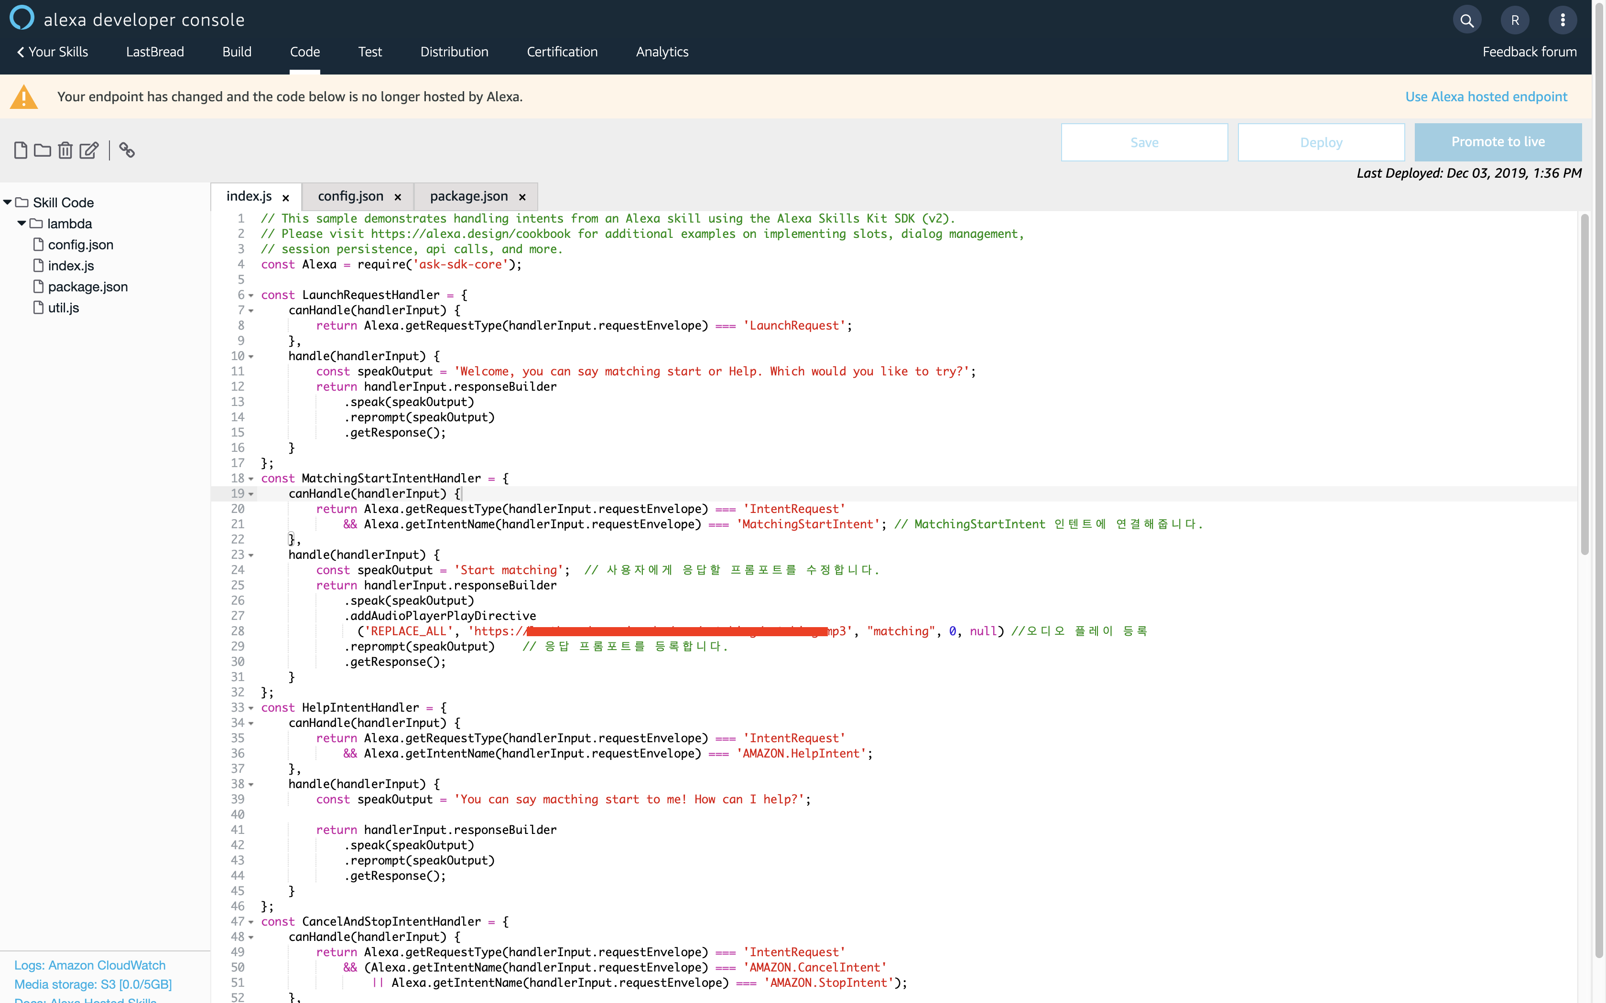Switch to the Build tab

(x=237, y=52)
